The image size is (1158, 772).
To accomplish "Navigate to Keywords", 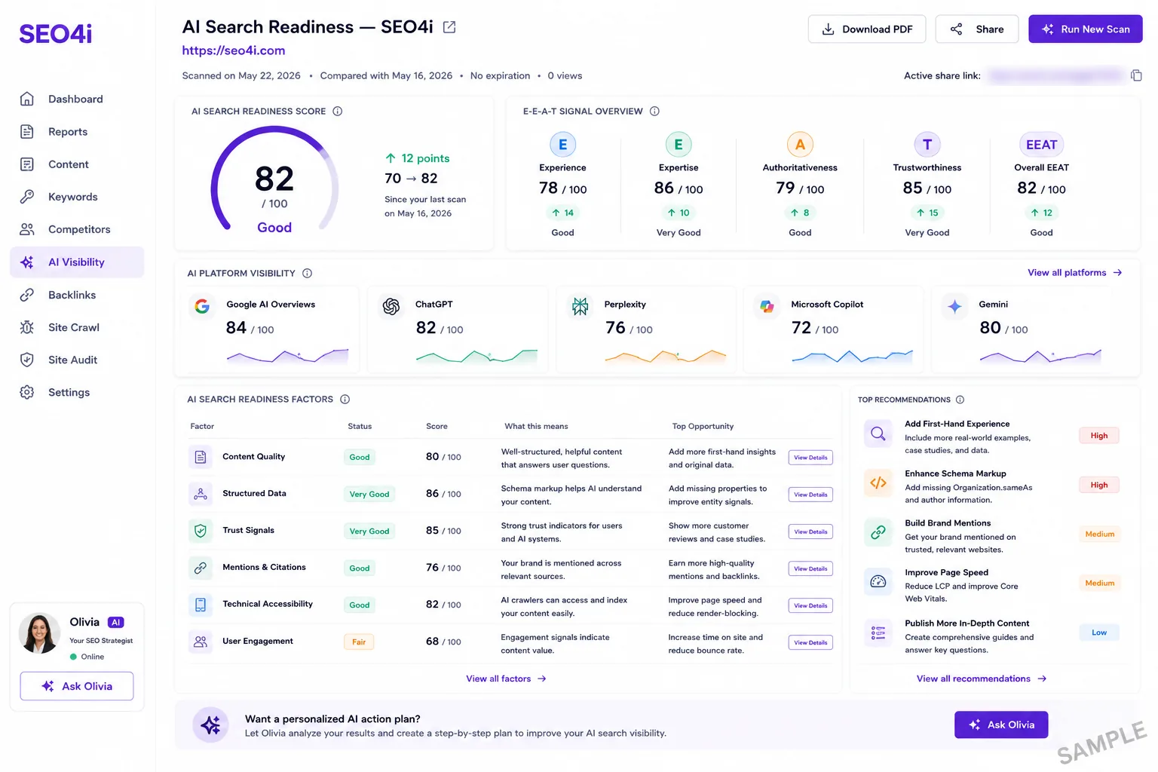I will (x=77, y=197).
